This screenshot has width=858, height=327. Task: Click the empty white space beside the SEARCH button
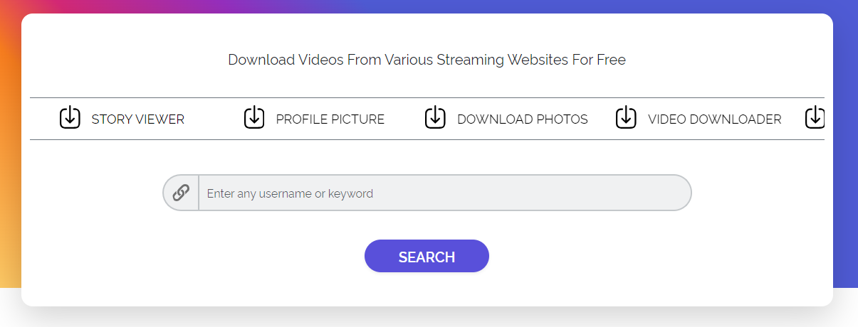pos(605,256)
